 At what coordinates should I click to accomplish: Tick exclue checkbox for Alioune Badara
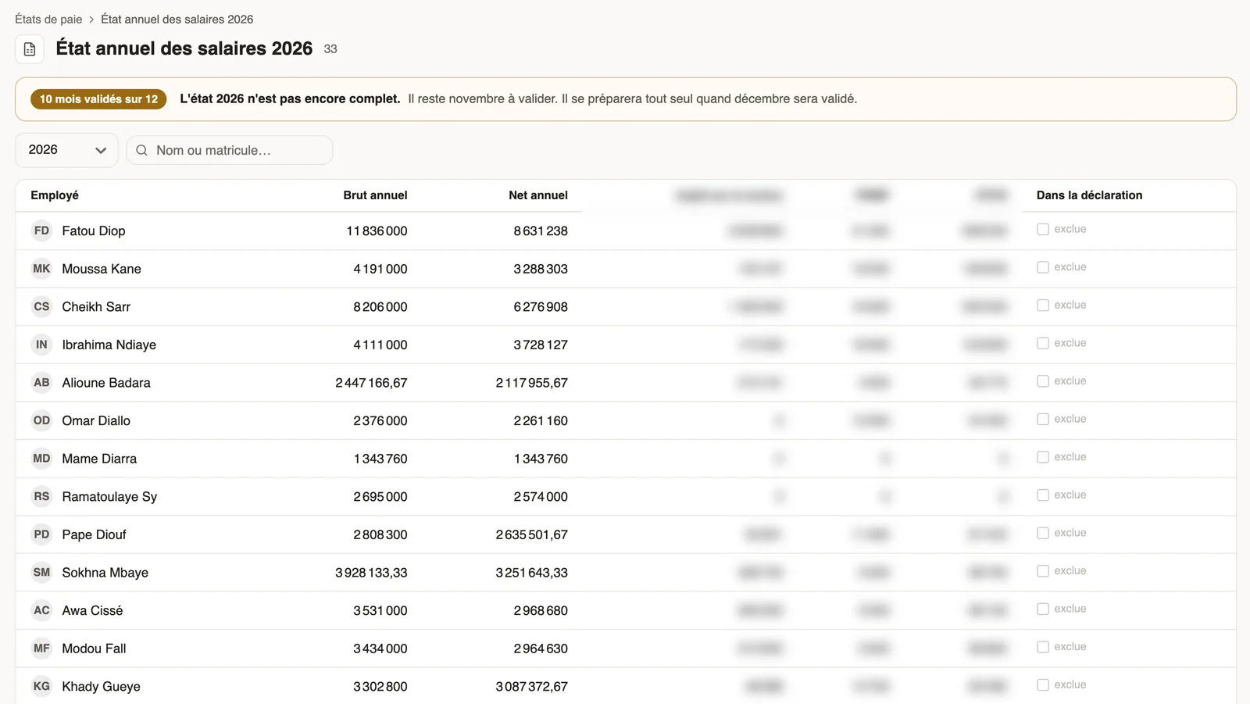tap(1043, 381)
